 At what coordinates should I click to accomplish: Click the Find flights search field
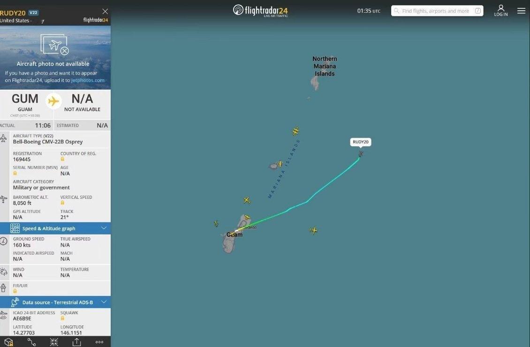437,11
